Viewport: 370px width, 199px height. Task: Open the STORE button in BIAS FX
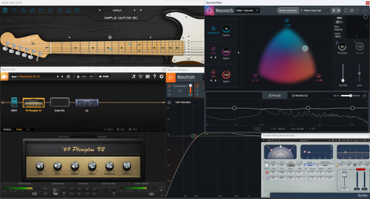104,77
